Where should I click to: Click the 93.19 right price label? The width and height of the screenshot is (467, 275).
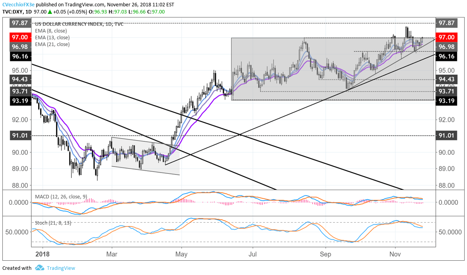point(446,101)
